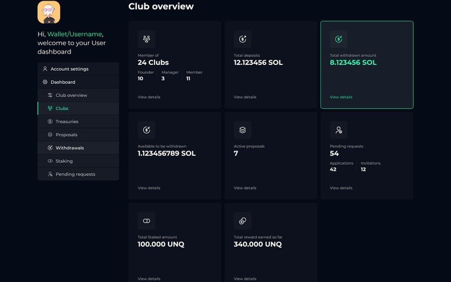This screenshot has width=451, height=282.
Task: Click the Pending requests card user icon
Action: pos(339,130)
